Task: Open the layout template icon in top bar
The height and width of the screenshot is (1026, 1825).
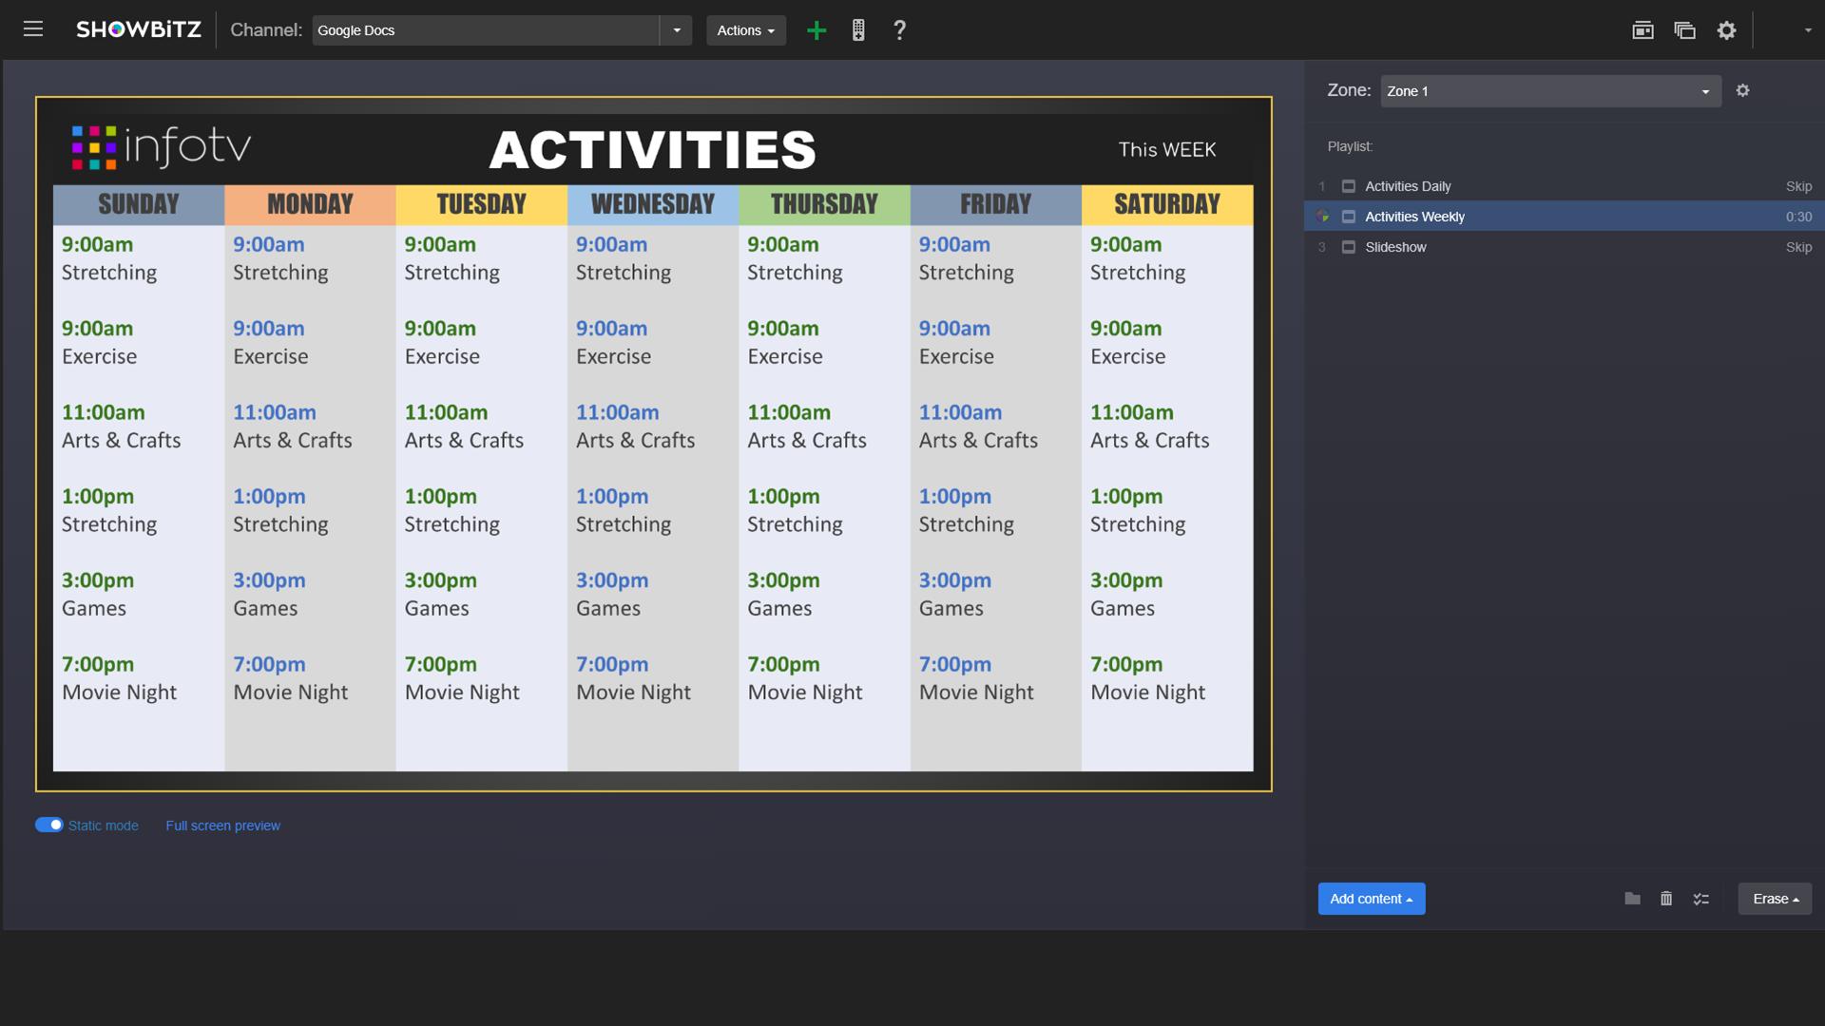Action: pyautogui.click(x=1642, y=30)
